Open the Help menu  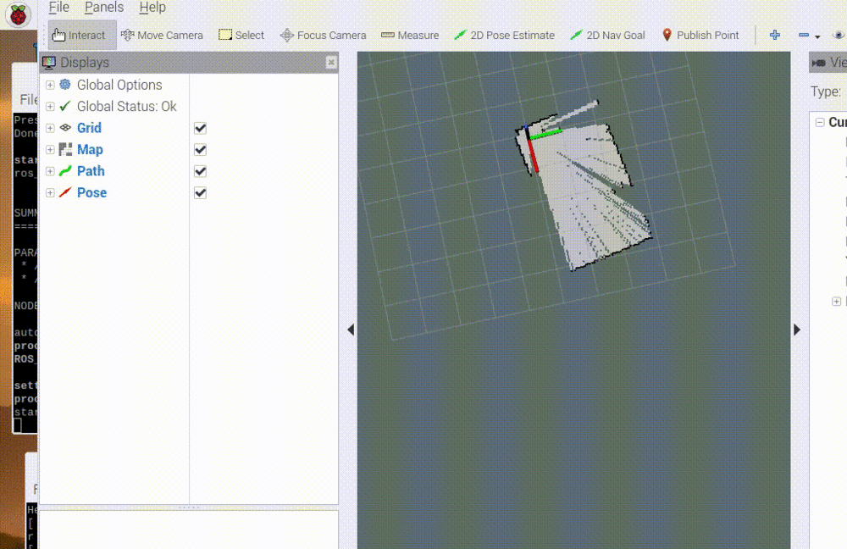pyautogui.click(x=152, y=7)
